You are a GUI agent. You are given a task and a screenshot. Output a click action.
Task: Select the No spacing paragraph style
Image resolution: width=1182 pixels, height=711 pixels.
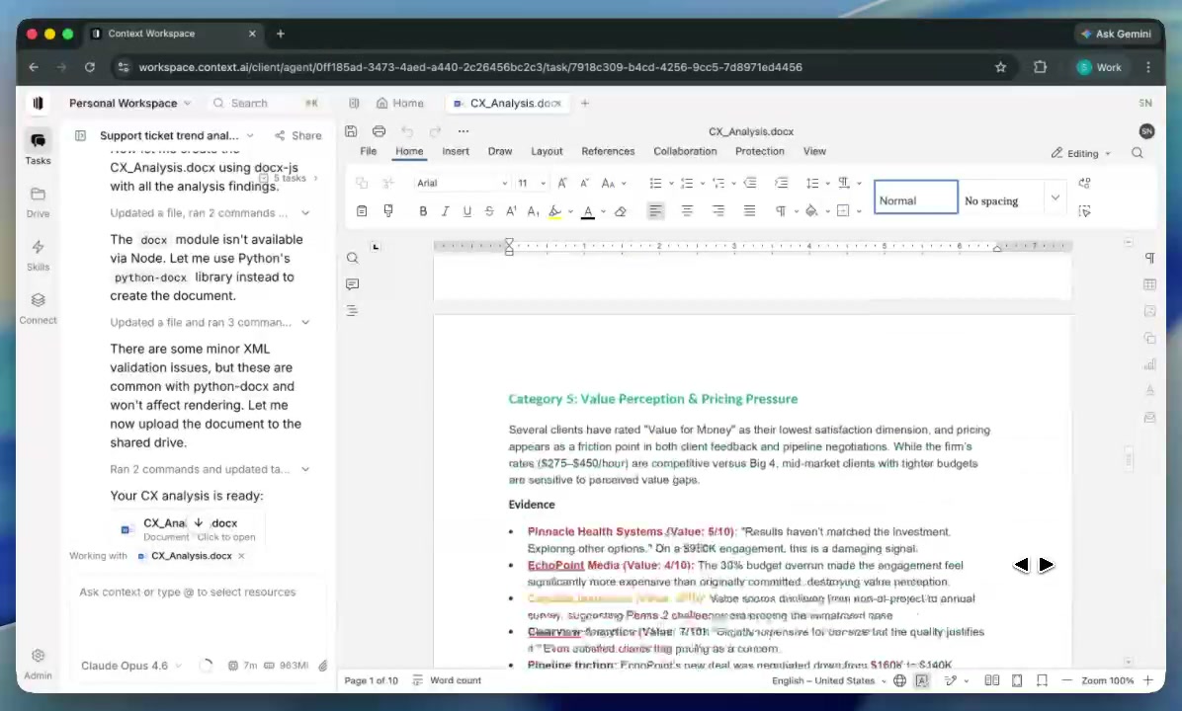[999, 197]
